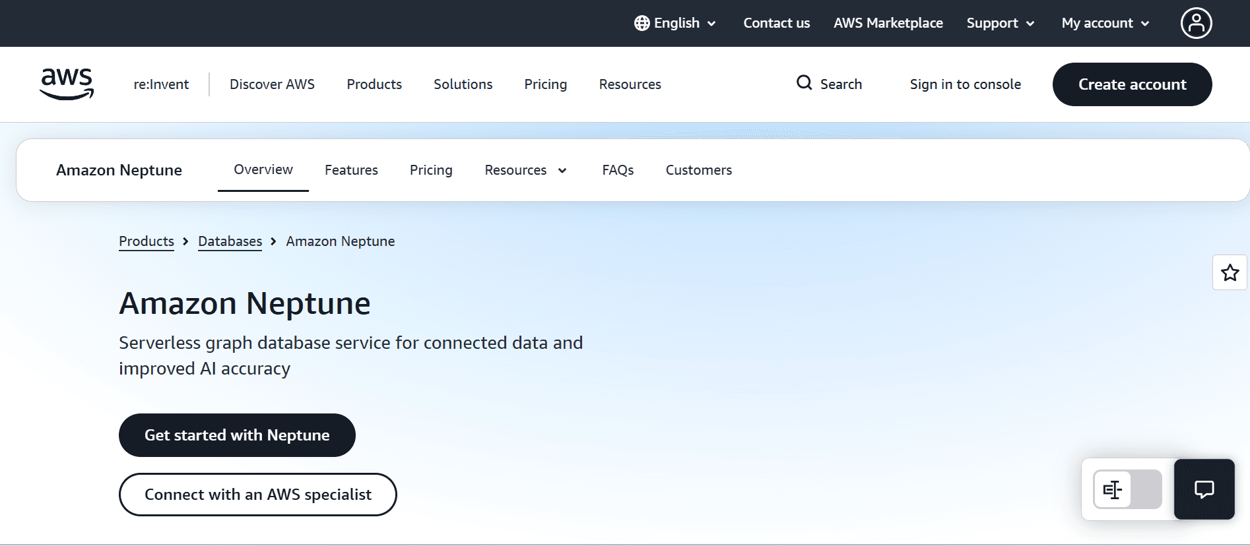Screen dimensions: 1250x546
Task: Open the Products menu in header
Action: click(374, 84)
